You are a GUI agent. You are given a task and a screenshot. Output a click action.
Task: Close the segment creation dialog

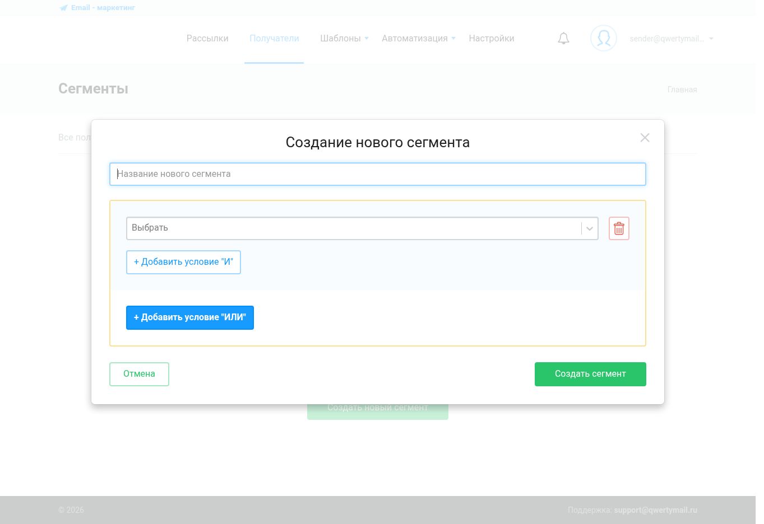click(x=645, y=138)
